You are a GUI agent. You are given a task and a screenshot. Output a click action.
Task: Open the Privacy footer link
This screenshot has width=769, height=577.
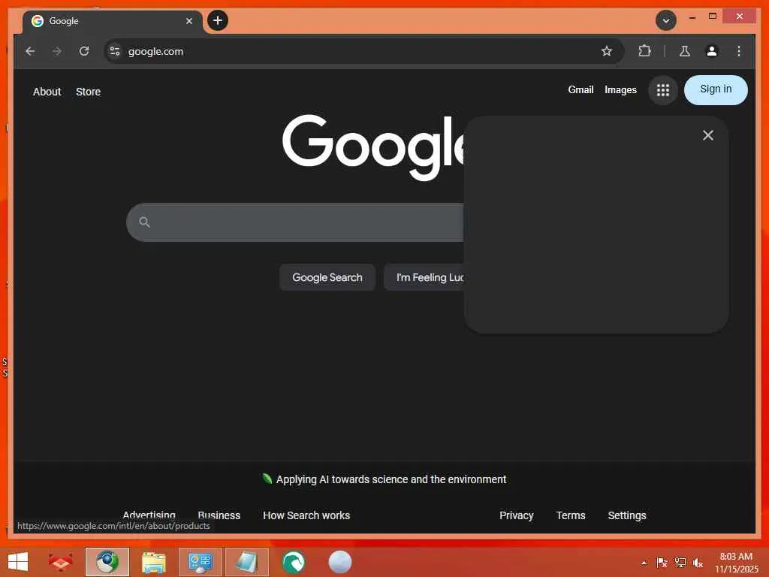pos(516,515)
